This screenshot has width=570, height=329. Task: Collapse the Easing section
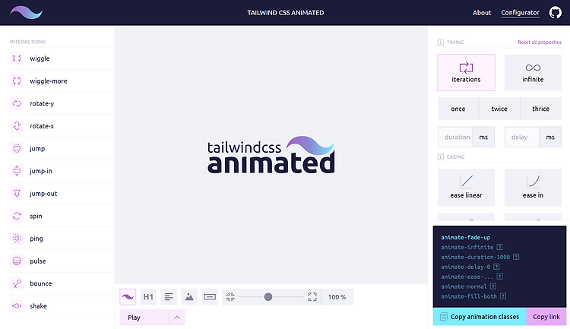tap(441, 157)
